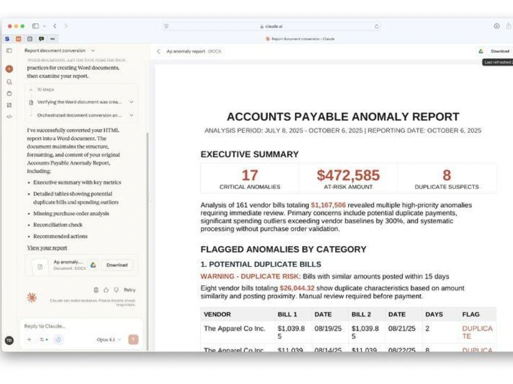Toggle the Claude sidebar panel icon
The image size is (513, 384).
(x=9, y=50)
